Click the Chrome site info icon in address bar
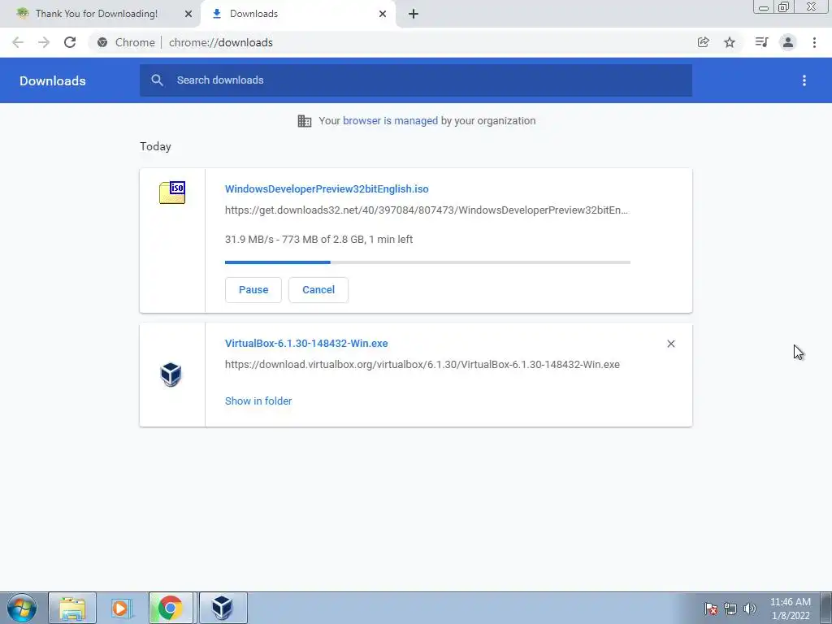This screenshot has height=624, width=832. [x=102, y=42]
